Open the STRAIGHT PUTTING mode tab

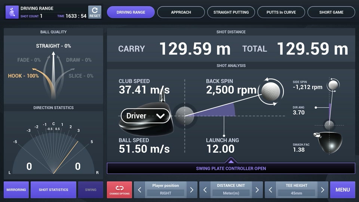coord(231,12)
